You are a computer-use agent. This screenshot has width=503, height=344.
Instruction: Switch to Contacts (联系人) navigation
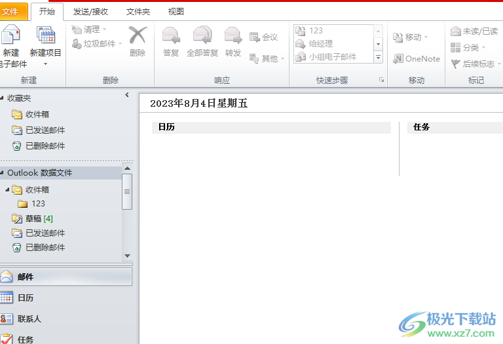pyautogui.click(x=65, y=318)
